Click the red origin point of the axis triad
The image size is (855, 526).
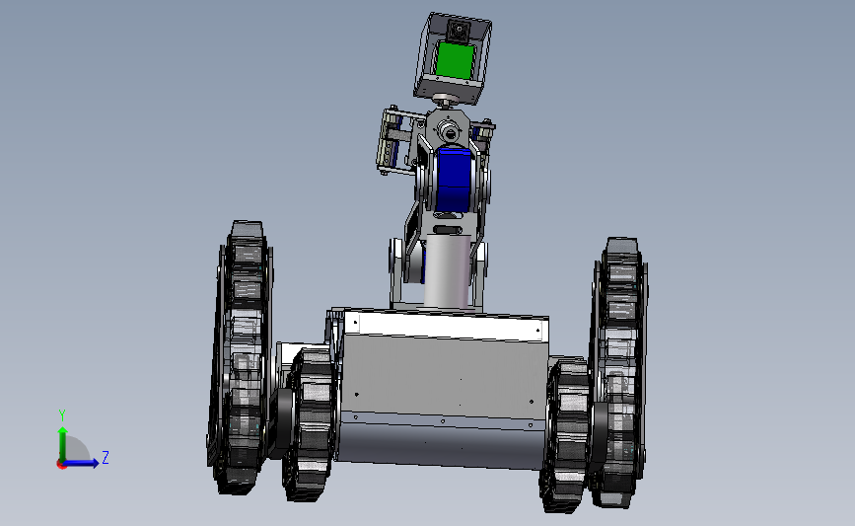(x=61, y=465)
